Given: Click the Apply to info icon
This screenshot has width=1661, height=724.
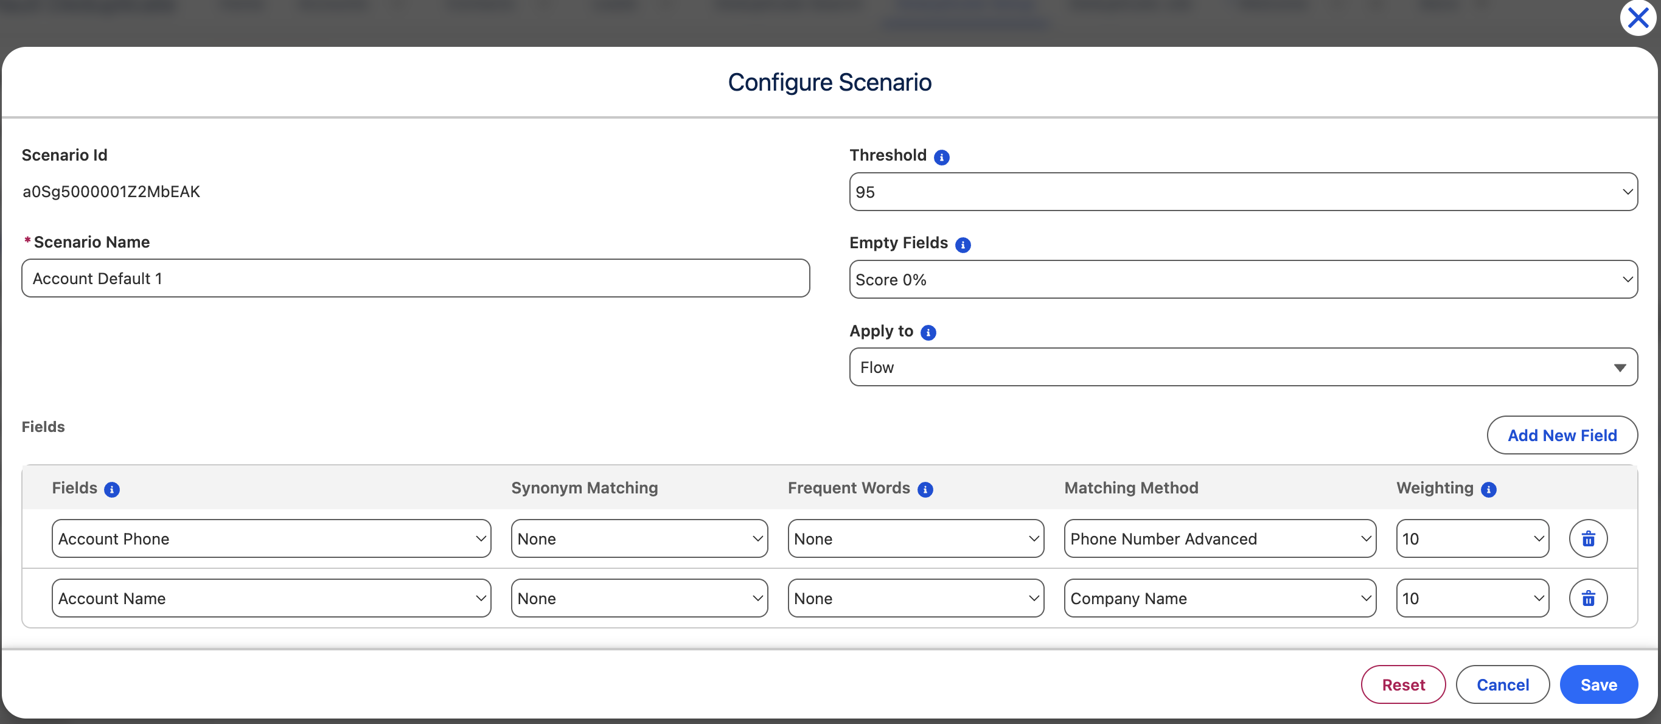Looking at the screenshot, I should pyautogui.click(x=928, y=333).
